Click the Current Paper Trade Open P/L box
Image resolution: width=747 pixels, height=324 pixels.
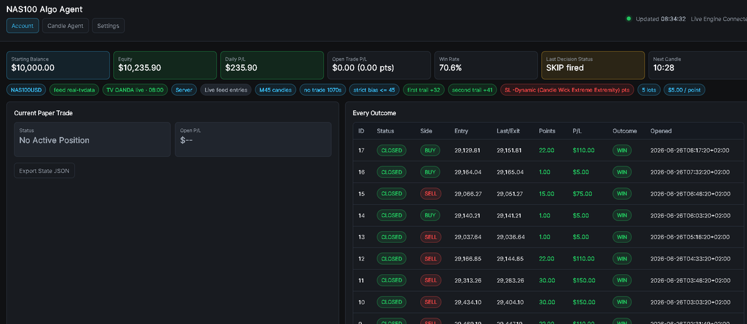click(253, 139)
